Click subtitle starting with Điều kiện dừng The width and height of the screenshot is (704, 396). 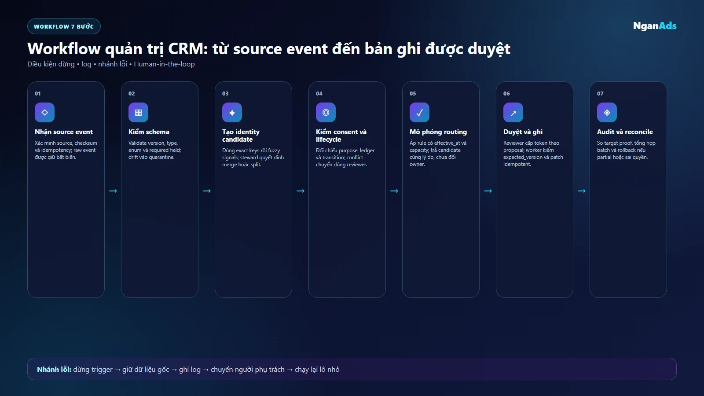[111, 64]
